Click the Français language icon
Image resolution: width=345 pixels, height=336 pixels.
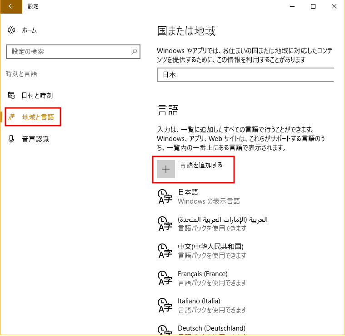pyautogui.click(x=165, y=278)
